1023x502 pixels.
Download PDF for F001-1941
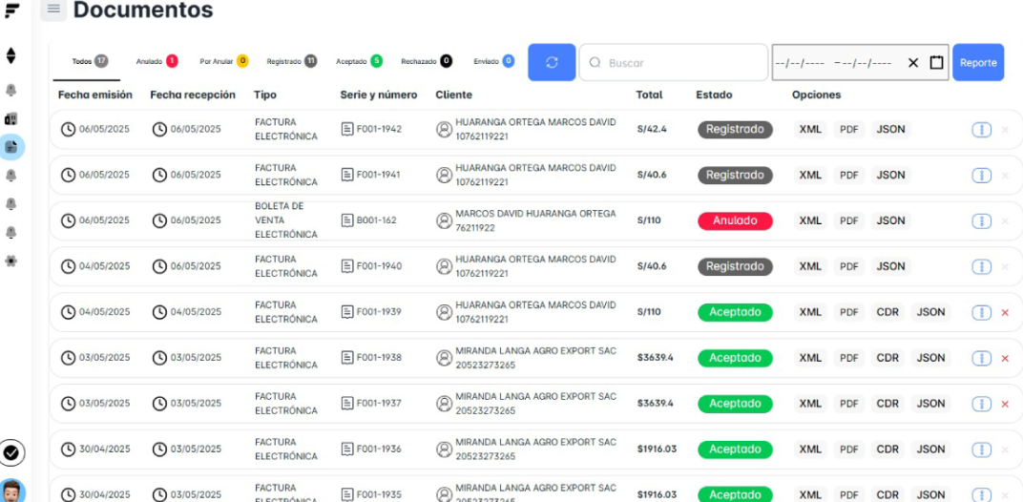pyautogui.click(x=848, y=175)
